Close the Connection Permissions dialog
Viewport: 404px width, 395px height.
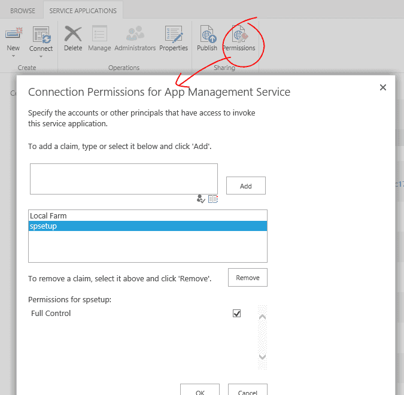point(383,87)
